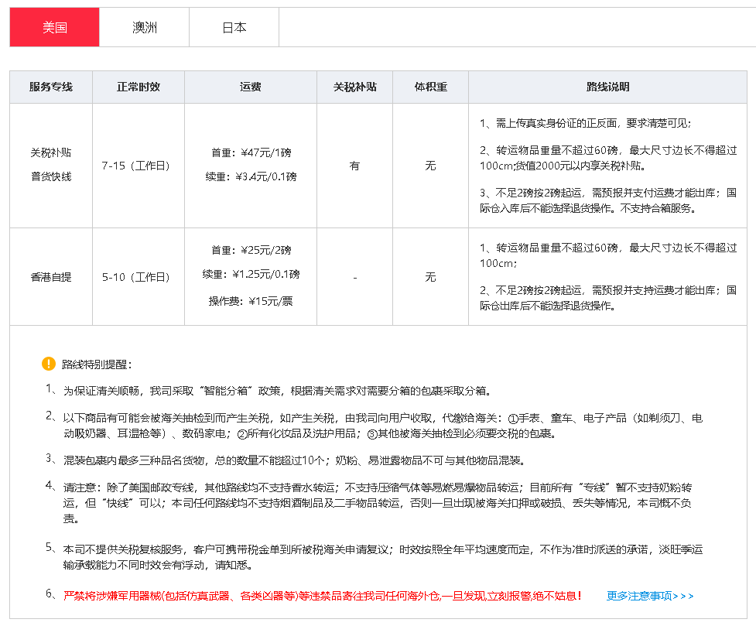Click the red prohibited-items warning text
756x626 pixels.
pos(322,596)
